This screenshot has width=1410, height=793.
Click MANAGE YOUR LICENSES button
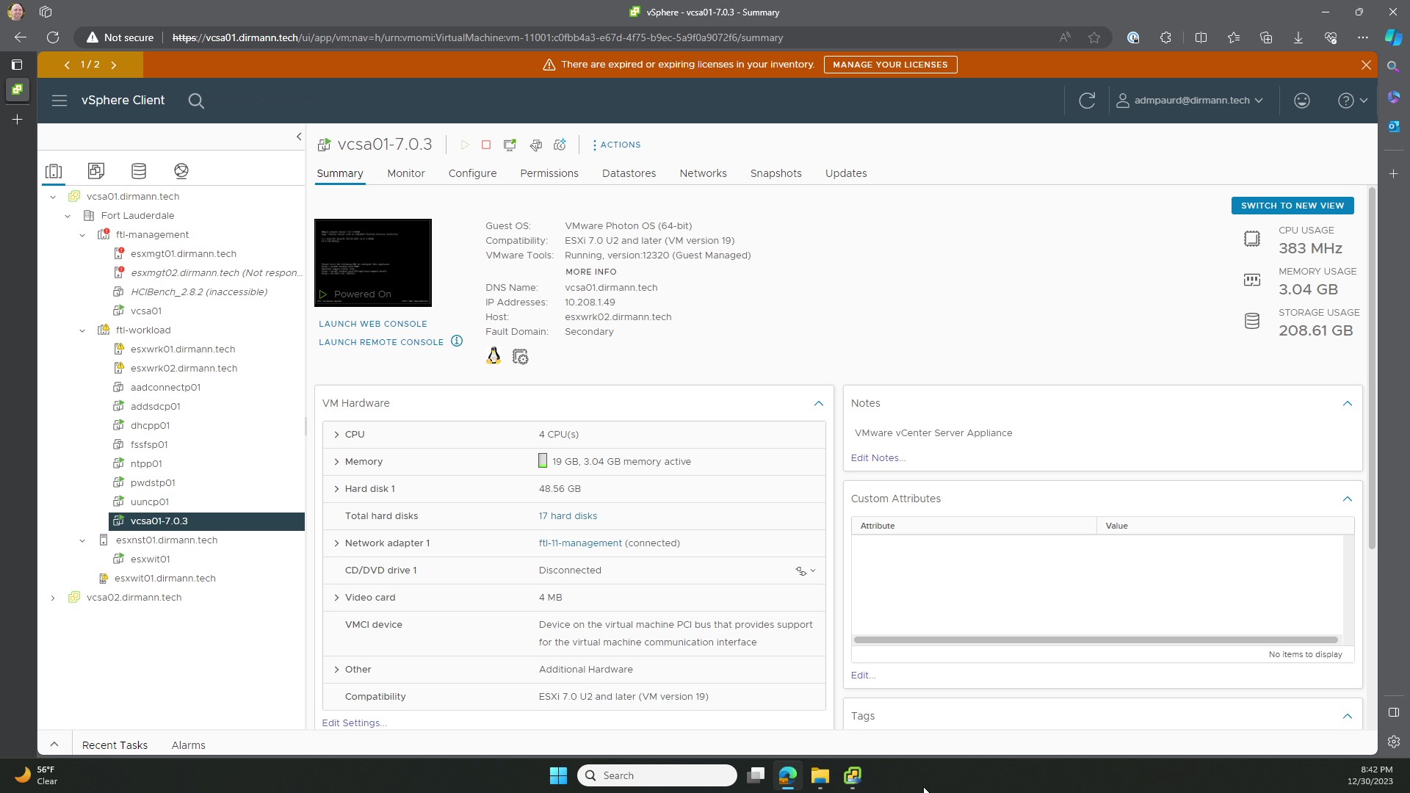[x=890, y=65]
